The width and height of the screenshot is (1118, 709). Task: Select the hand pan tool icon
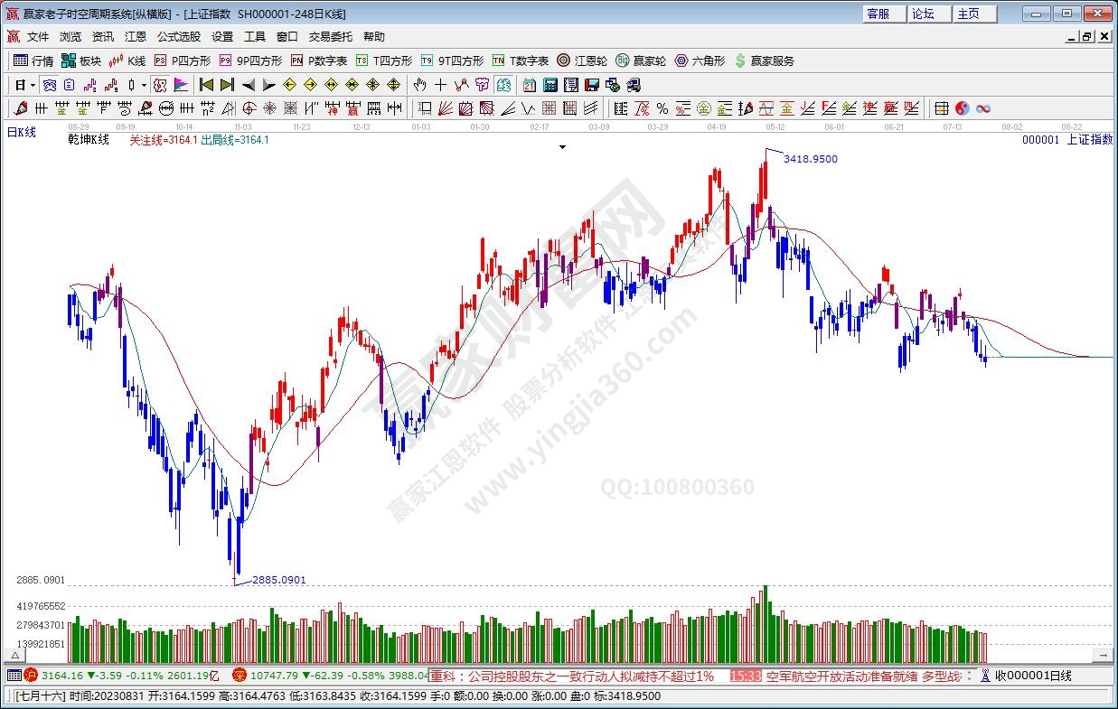pyautogui.click(x=419, y=85)
